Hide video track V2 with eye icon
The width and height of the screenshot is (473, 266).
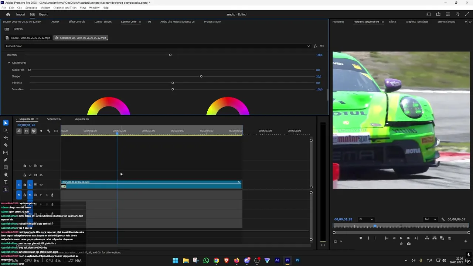coord(41,175)
